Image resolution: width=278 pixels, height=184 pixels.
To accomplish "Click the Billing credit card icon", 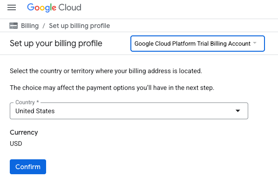I will coord(14,26).
